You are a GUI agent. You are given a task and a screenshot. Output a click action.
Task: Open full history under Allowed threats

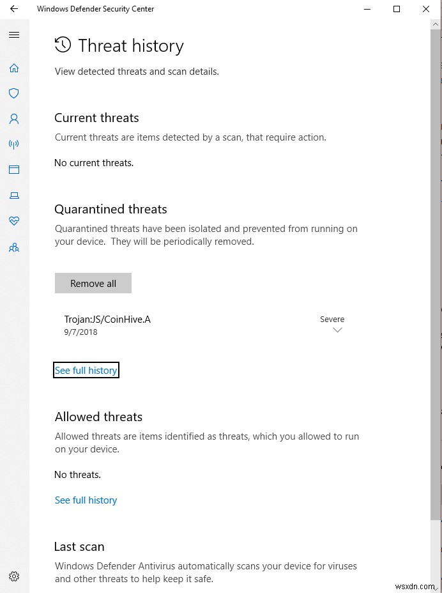86,500
